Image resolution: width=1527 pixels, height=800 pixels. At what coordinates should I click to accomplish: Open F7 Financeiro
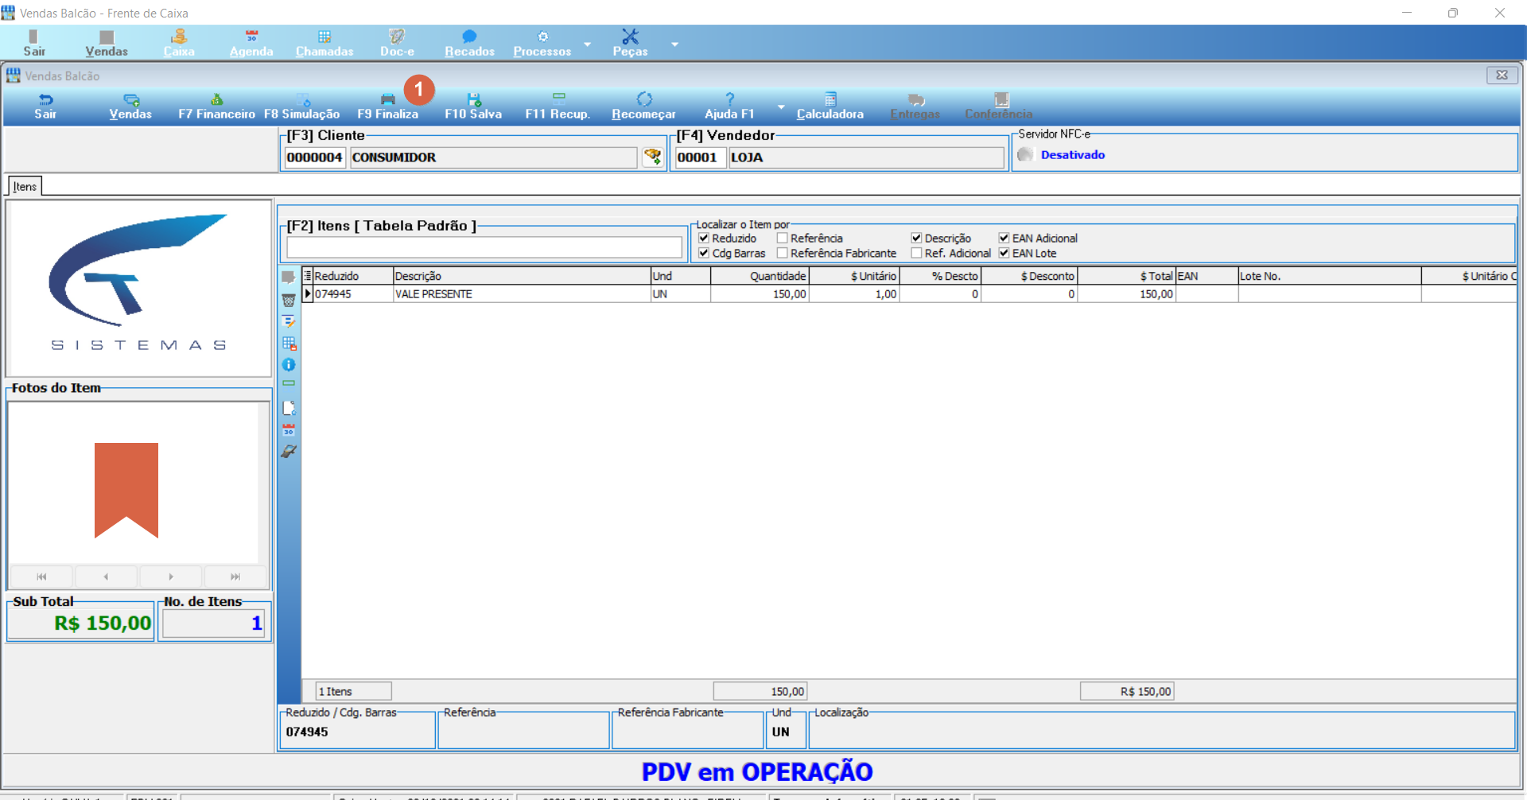point(216,107)
